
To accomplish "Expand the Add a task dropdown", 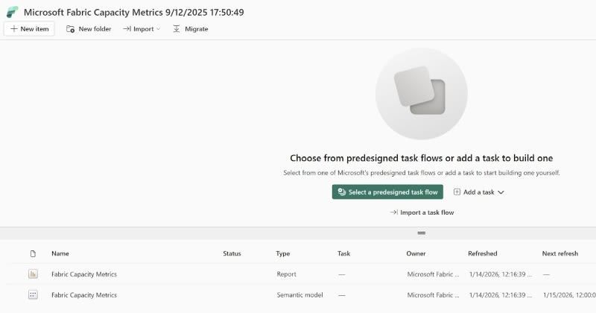I will 479,192.
